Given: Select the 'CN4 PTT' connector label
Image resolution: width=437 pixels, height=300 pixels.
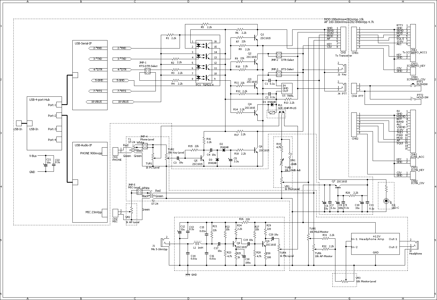Looking at the screenshot, I should (358, 96).
